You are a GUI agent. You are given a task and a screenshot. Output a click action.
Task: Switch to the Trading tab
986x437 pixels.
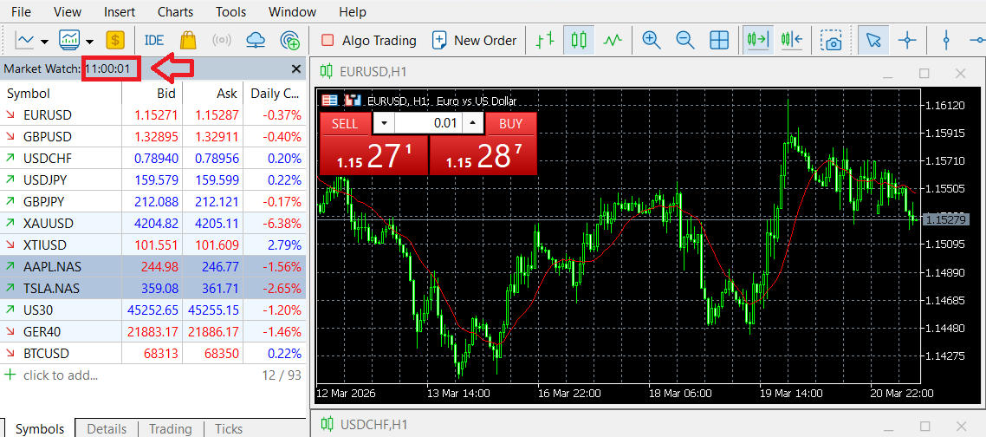click(x=171, y=429)
